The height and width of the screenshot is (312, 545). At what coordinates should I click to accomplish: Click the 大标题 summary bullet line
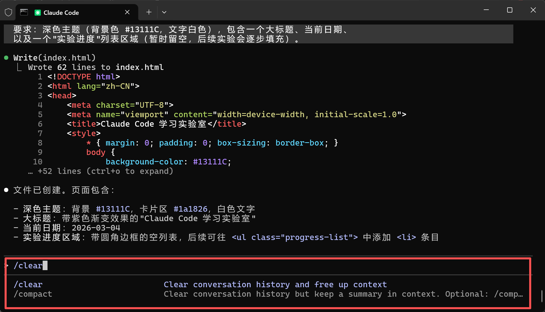(x=135, y=219)
